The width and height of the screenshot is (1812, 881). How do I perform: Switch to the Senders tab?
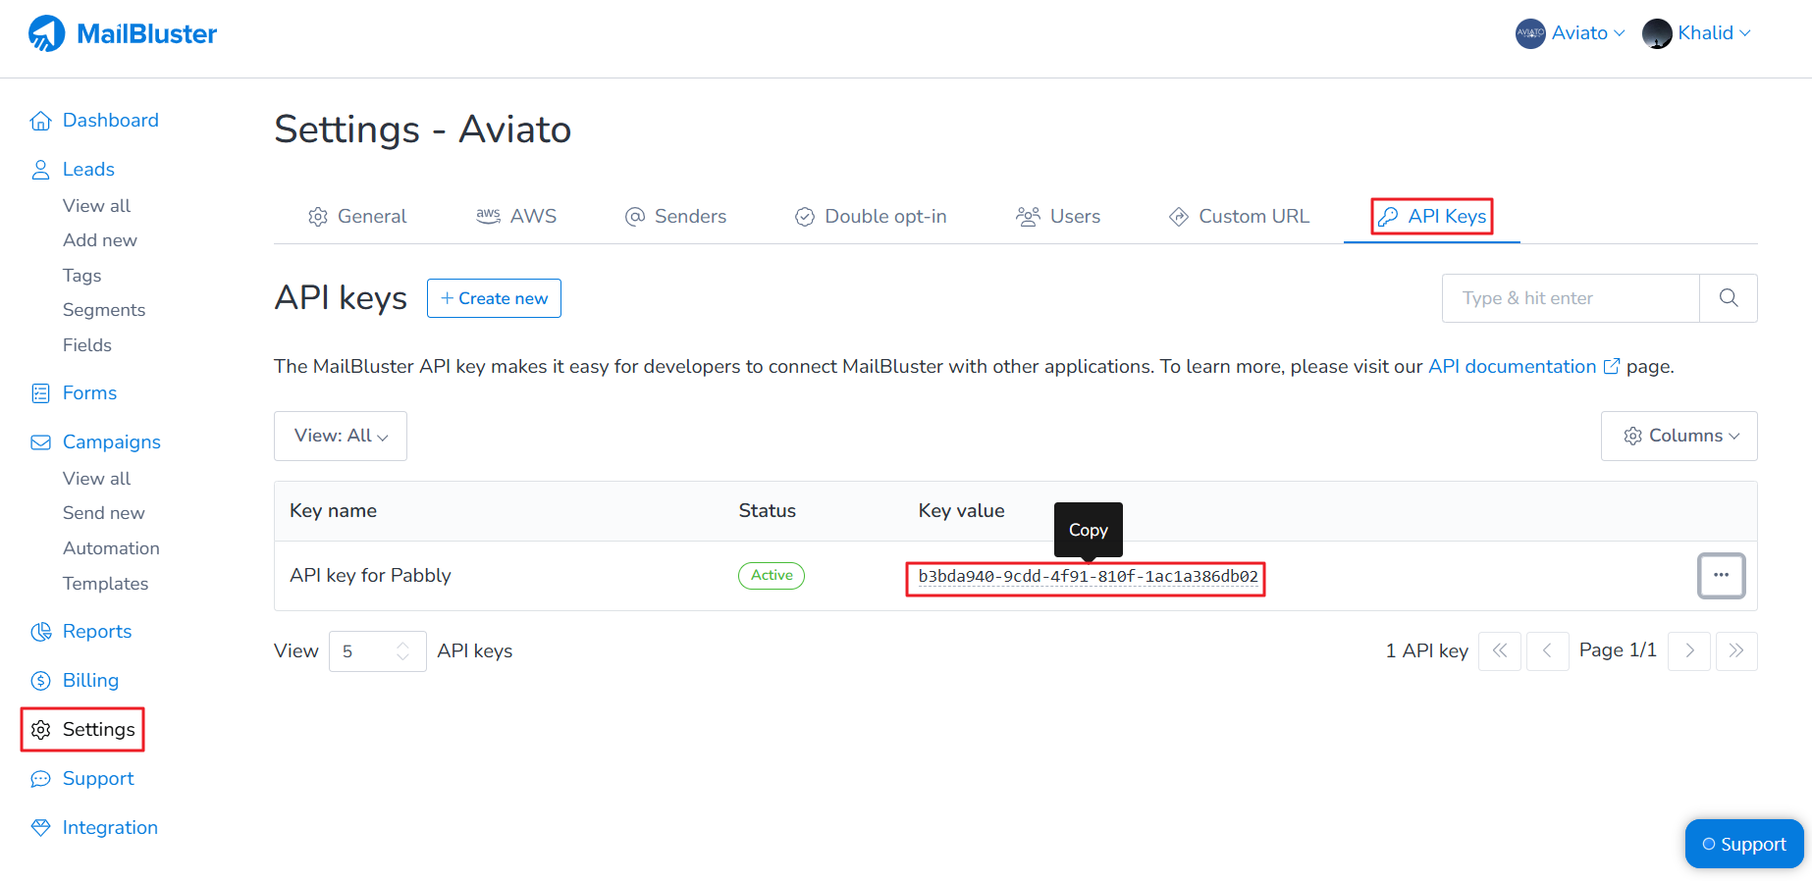[676, 217]
